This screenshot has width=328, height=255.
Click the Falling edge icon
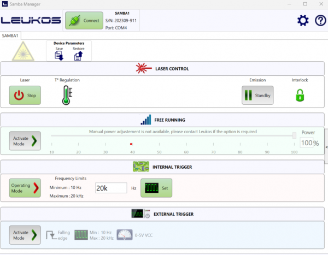click(x=51, y=235)
